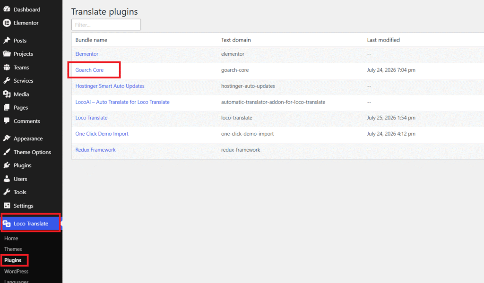The image size is (484, 283).
Task: Click the July 24, 2026 4:12 pm date
Action: pos(391,134)
